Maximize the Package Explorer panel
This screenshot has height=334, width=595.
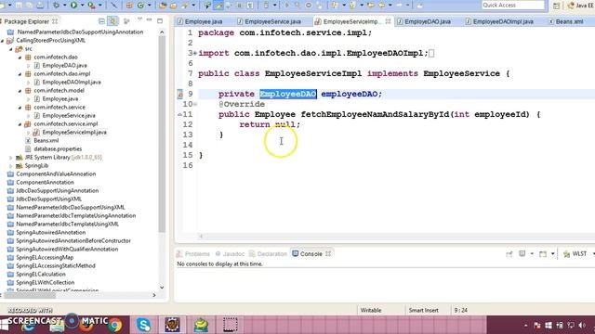(x=160, y=20)
